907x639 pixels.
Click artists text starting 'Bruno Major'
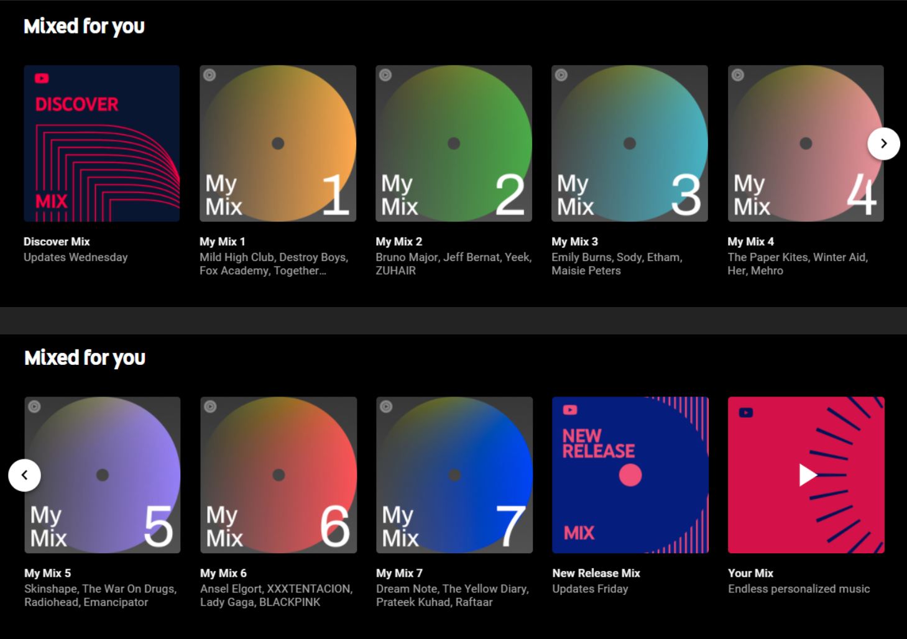[x=453, y=264]
